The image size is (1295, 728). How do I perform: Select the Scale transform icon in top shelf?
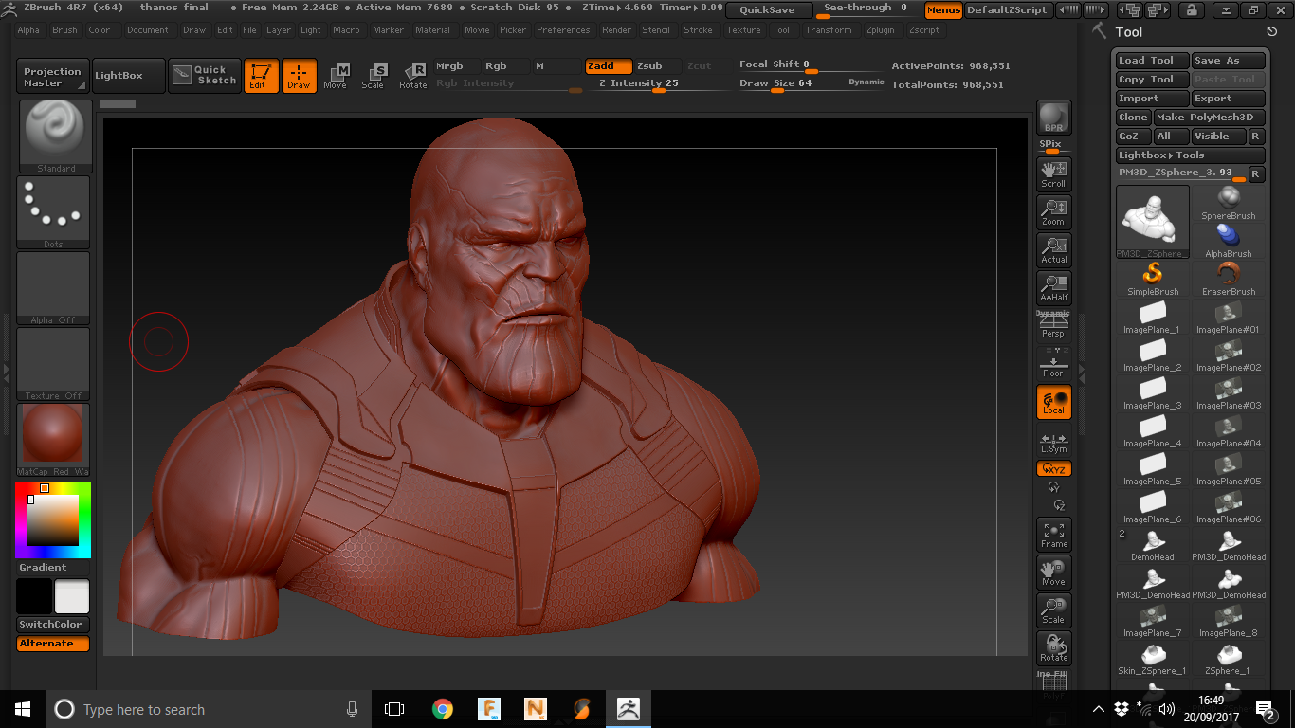coord(374,76)
